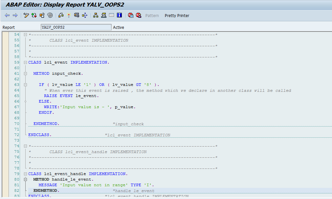Show the Display Object List hierarchy icon
The image size is (332, 199).
[96, 15]
